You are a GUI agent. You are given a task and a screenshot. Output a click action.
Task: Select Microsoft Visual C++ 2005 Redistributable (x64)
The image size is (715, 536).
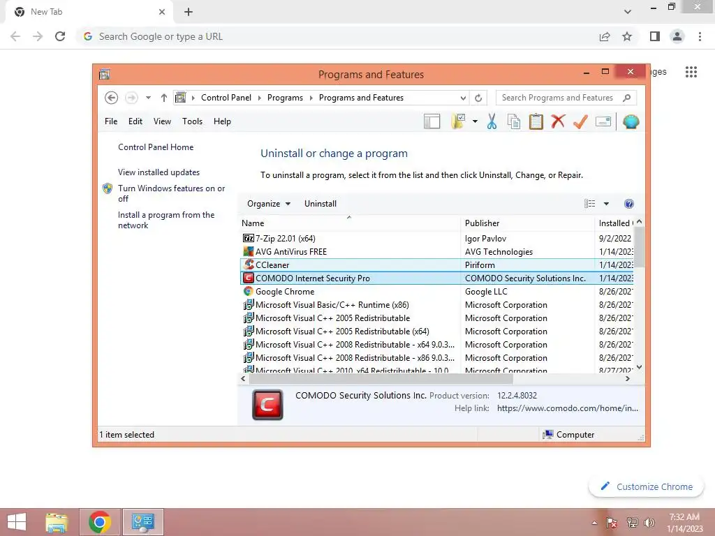point(436,332)
